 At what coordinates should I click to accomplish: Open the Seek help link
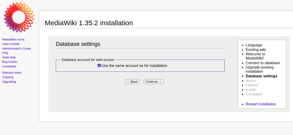(9, 57)
